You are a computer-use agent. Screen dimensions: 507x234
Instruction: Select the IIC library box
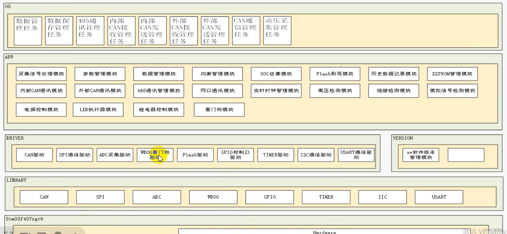click(383, 197)
